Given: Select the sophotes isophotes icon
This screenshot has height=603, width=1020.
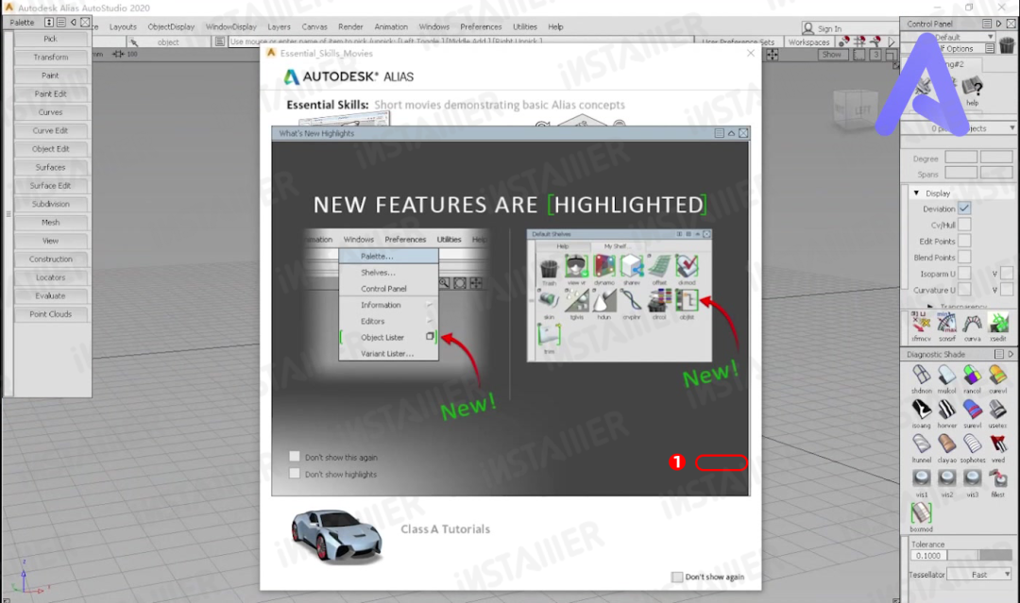Looking at the screenshot, I should 972,444.
